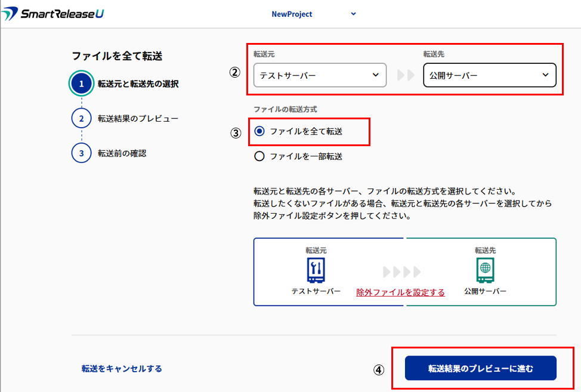Click the public server globe icon
The width and height of the screenshot is (581, 392).
tap(485, 270)
